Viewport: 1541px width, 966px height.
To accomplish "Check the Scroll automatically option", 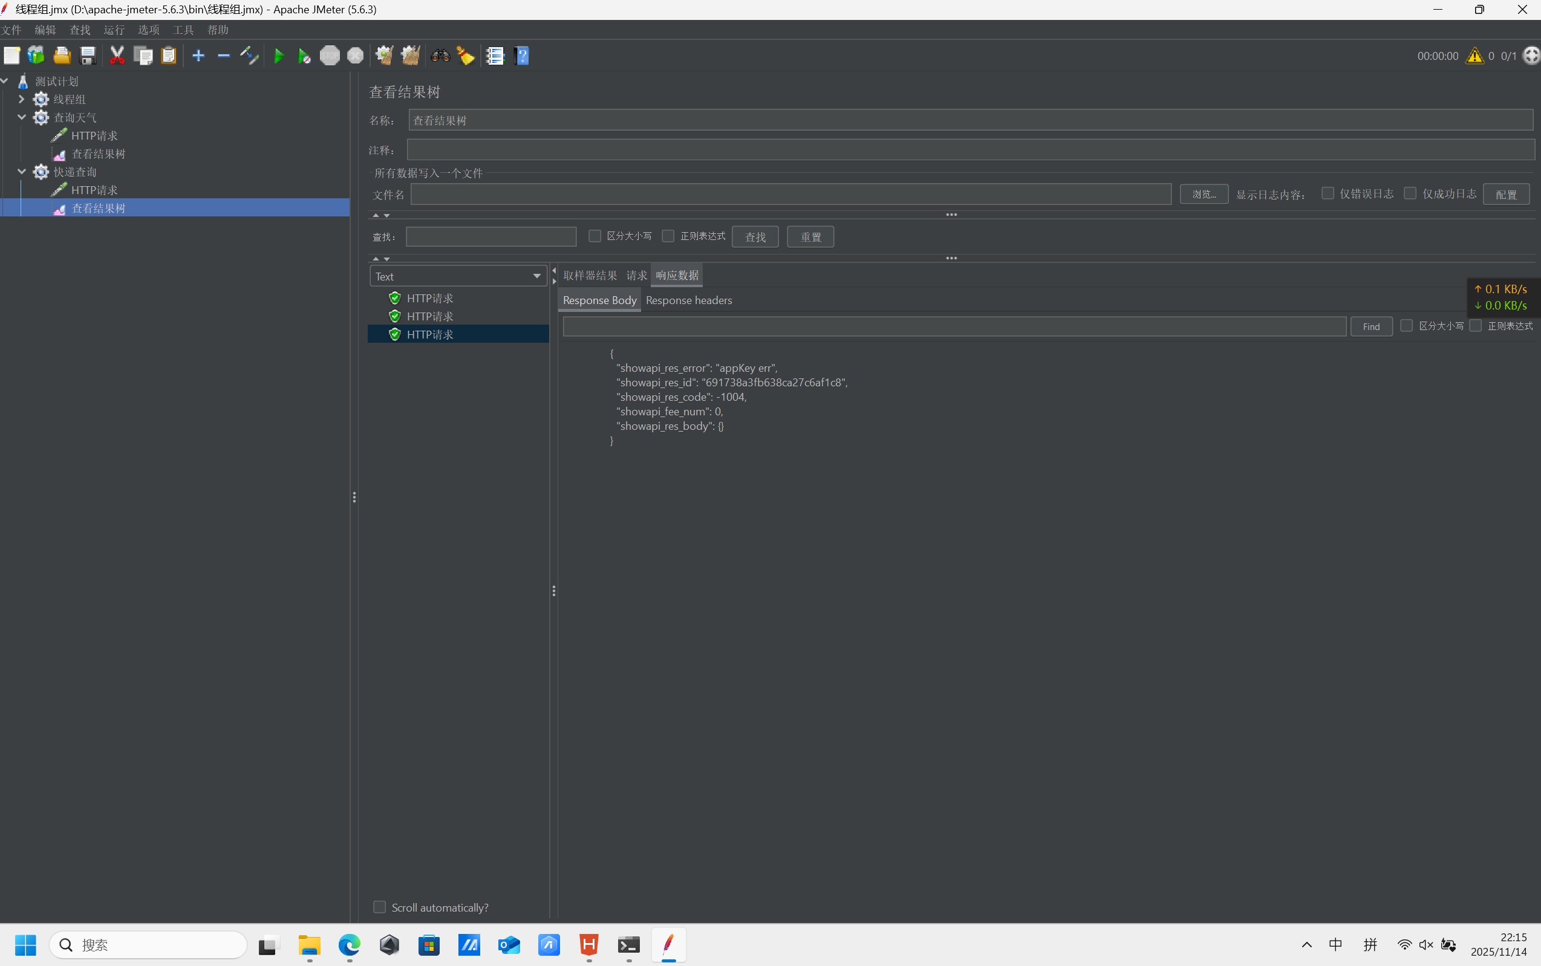I will [x=380, y=907].
